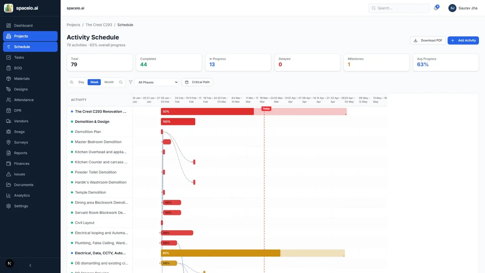Open the Milestones stat card
Viewport: 485px width, 273px height.
(x=377, y=63)
